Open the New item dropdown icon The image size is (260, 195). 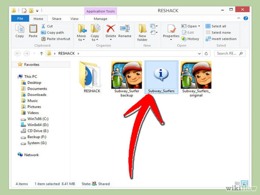click(154, 26)
